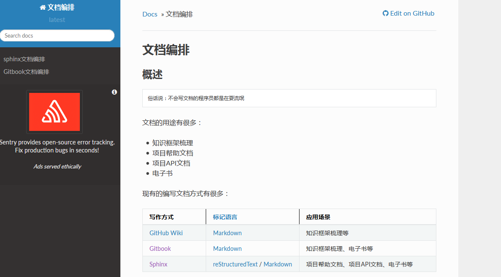The image size is (501, 277).
Task: Click Ads served ethically link
Action: [x=57, y=166]
